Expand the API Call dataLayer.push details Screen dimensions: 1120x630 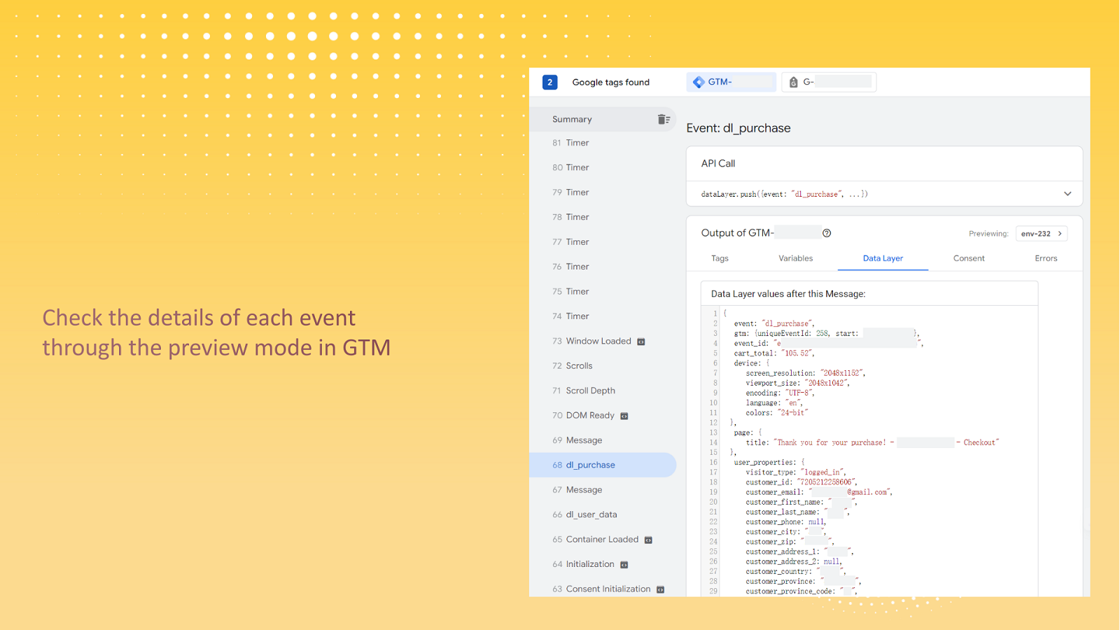(1067, 194)
